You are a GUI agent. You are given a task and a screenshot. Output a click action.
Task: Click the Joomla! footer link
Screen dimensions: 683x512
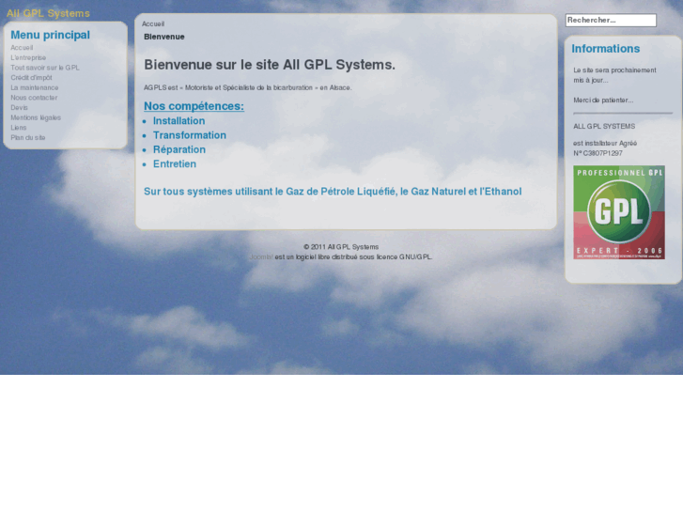261,257
